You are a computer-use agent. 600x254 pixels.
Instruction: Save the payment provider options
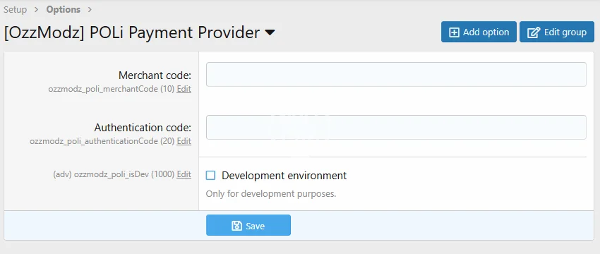coord(248,225)
